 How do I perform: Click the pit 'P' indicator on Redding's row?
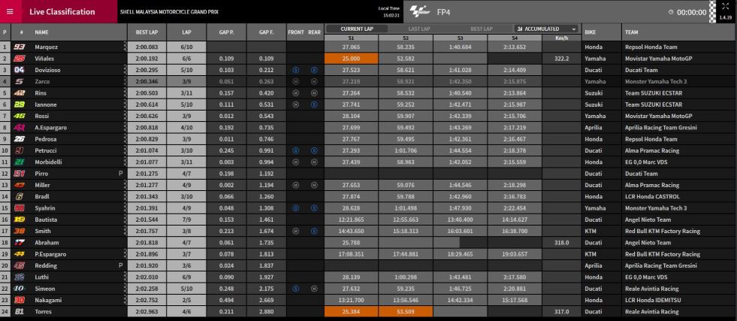point(120,265)
